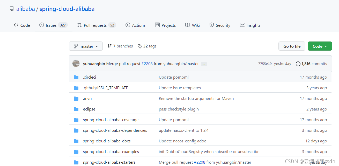
Task: Expand the commit message ellipsis button
Action: click(204, 64)
